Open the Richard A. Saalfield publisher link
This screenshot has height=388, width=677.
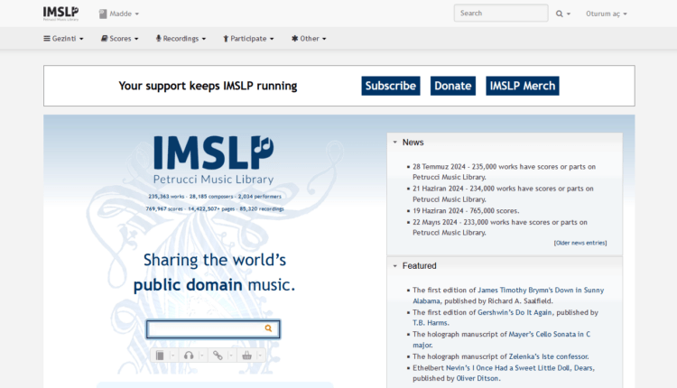tap(520, 300)
